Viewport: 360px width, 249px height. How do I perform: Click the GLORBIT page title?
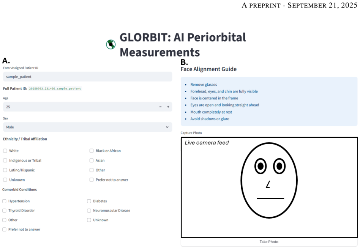[x=183, y=45]
